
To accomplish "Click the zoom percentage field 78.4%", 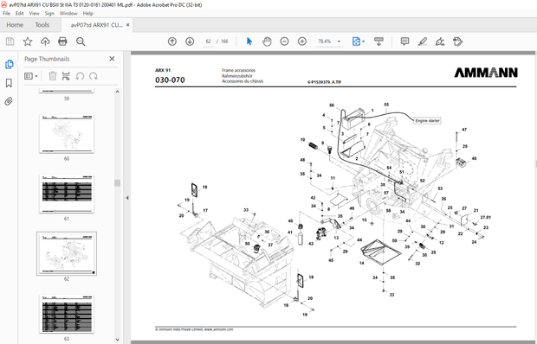I will coord(324,41).
